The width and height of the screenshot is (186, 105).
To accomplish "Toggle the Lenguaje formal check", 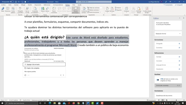I will pyautogui.click(x=179, y=65).
